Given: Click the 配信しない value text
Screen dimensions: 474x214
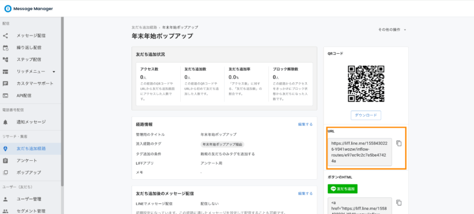Looking at the screenshot, I should [210, 204].
